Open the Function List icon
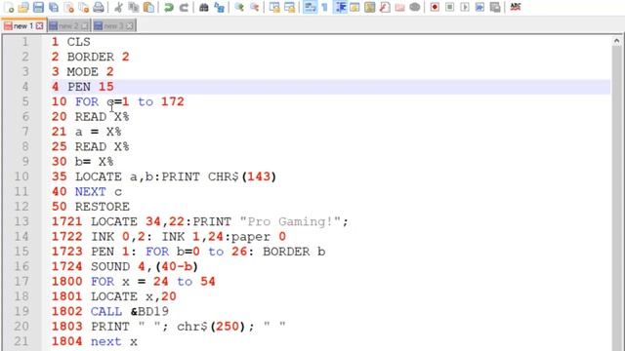625x351 pixels. (x=385, y=7)
